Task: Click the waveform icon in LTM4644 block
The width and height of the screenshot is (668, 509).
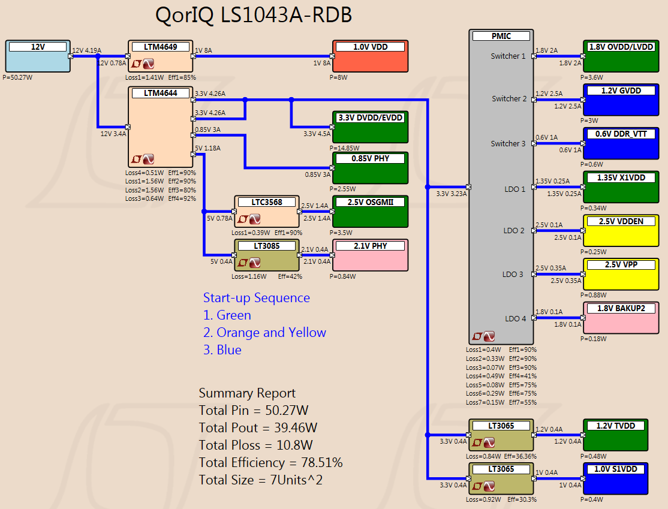Action: point(148,159)
